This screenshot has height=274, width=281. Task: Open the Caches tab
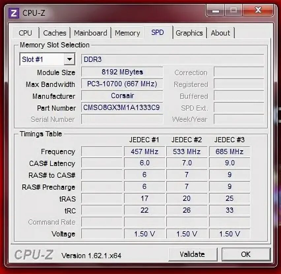[55, 33]
